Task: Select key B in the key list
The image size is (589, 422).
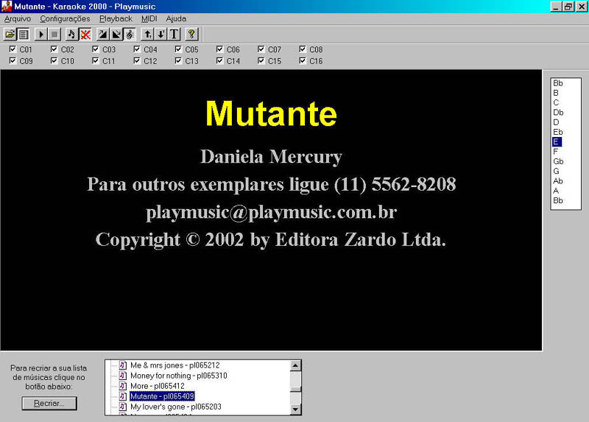Action: pos(556,93)
